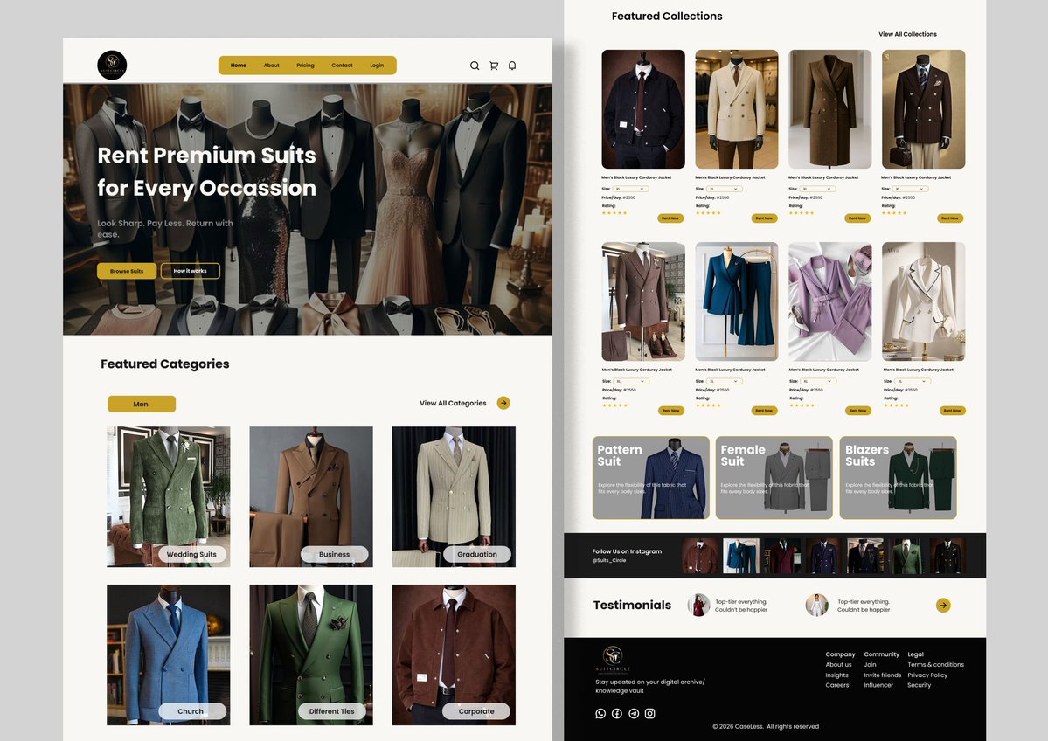Open the Login nav item
The height and width of the screenshot is (741, 1048).
coord(377,66)
